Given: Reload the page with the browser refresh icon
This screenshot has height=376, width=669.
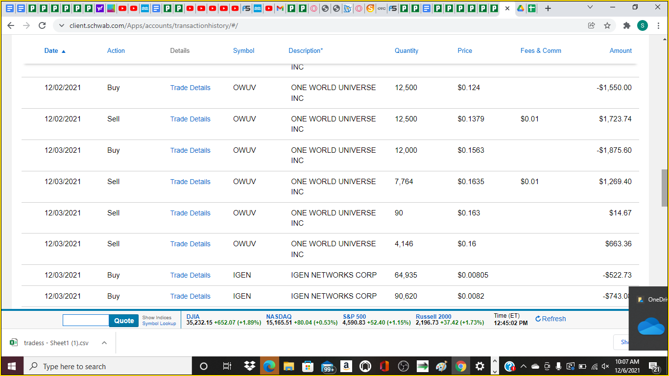Looking at the screenshot, I should coord(42,25).
